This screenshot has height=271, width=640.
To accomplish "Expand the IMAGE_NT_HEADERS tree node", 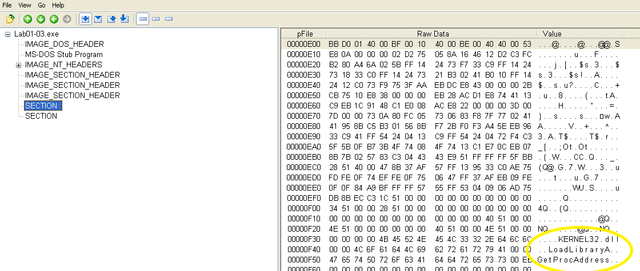I will click(18, 65).
